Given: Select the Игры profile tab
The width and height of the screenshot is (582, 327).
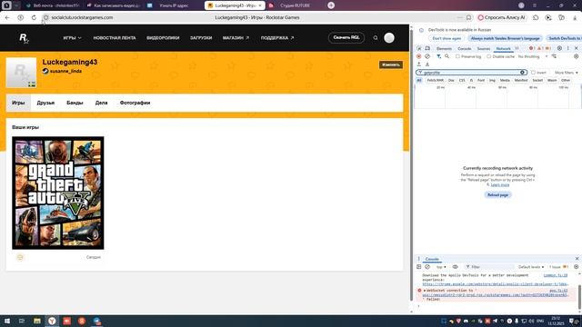Looking at the screenshot, I should tap(18, 103).
